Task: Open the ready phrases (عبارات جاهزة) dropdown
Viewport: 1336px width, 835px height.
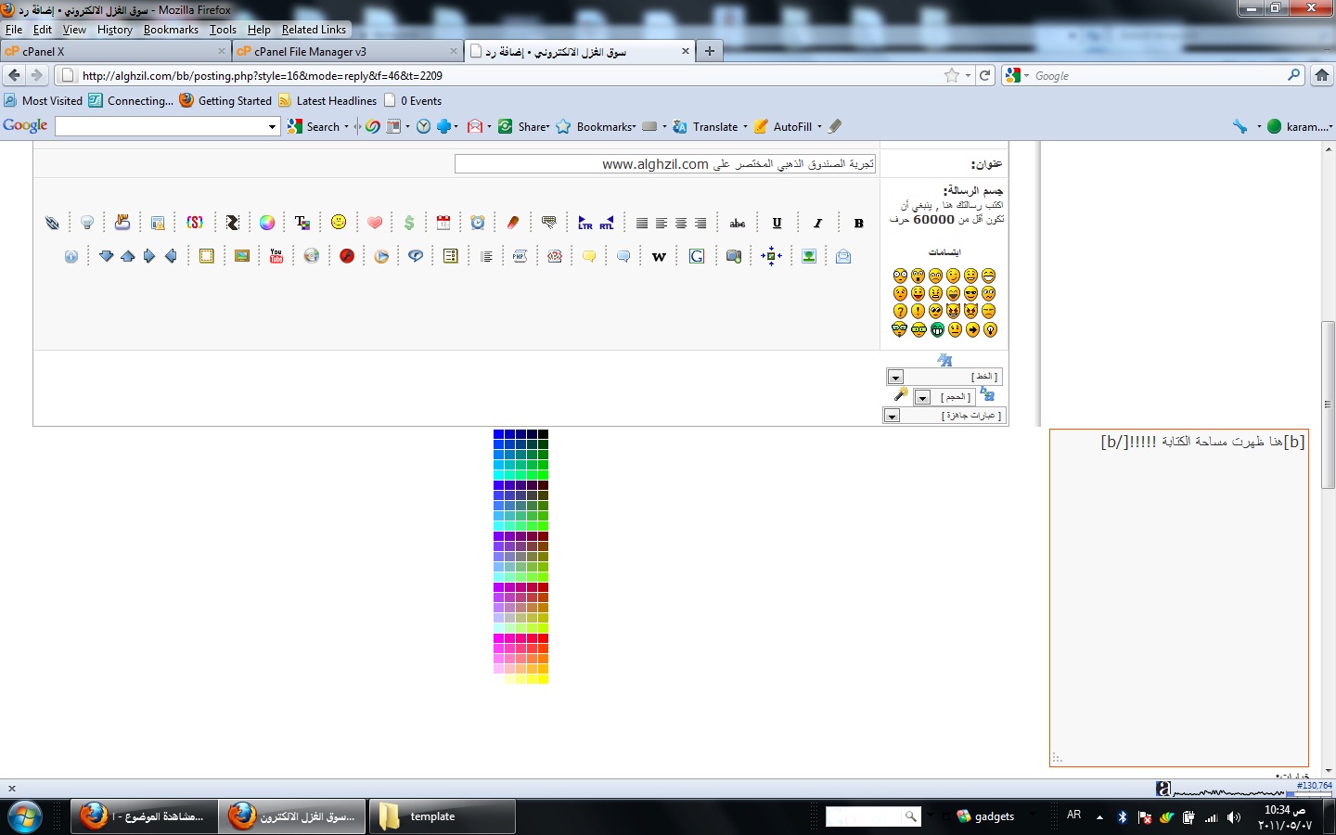Action: pos(892,417)
